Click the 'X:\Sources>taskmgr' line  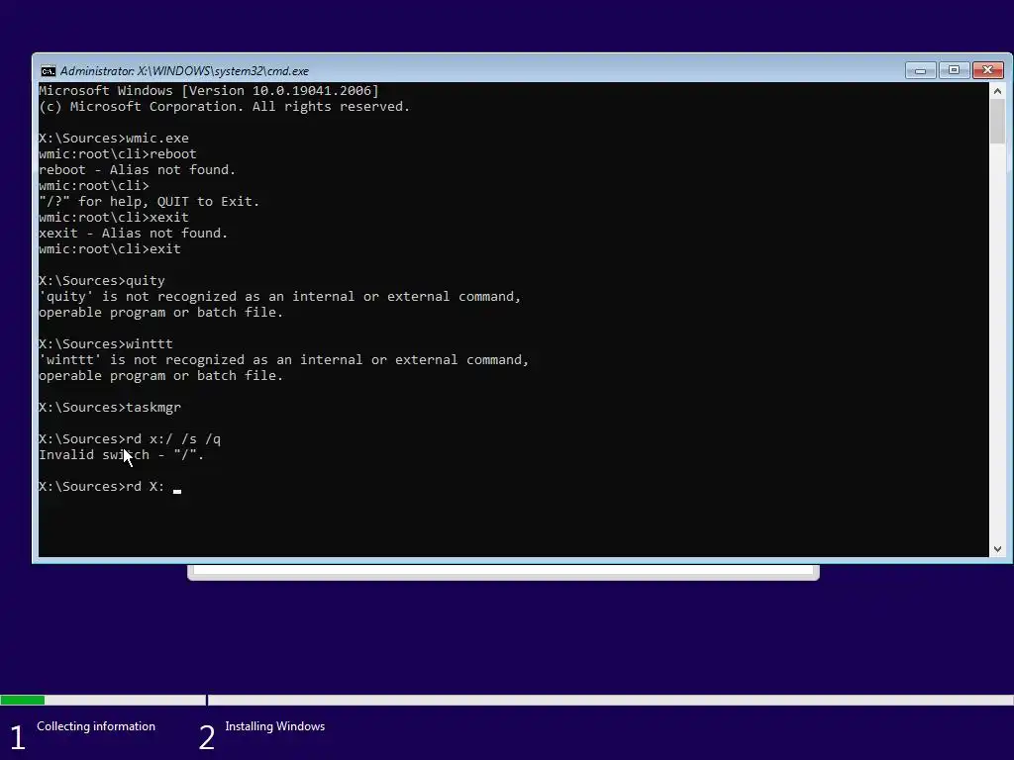pos(110,407)
